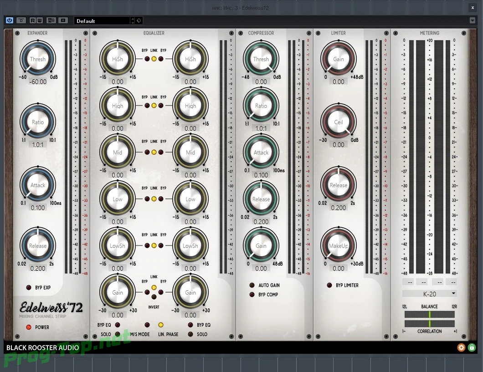Open the Default preset dropdown
This screenshot has height=372, width=483.
[102, 20]
